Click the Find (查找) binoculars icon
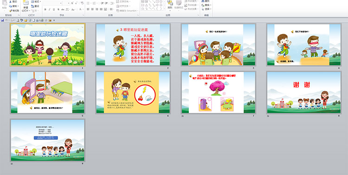The height and width of the screenshot is (175, 348). 203,1
